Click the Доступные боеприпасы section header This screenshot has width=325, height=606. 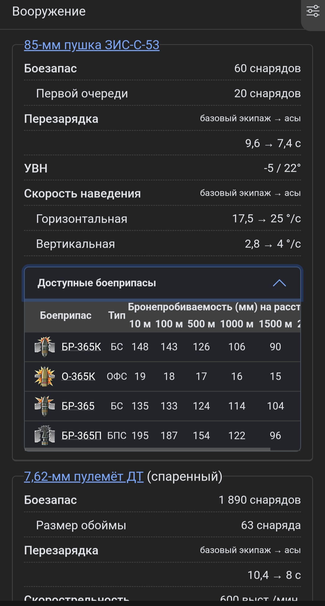[96, 283]
